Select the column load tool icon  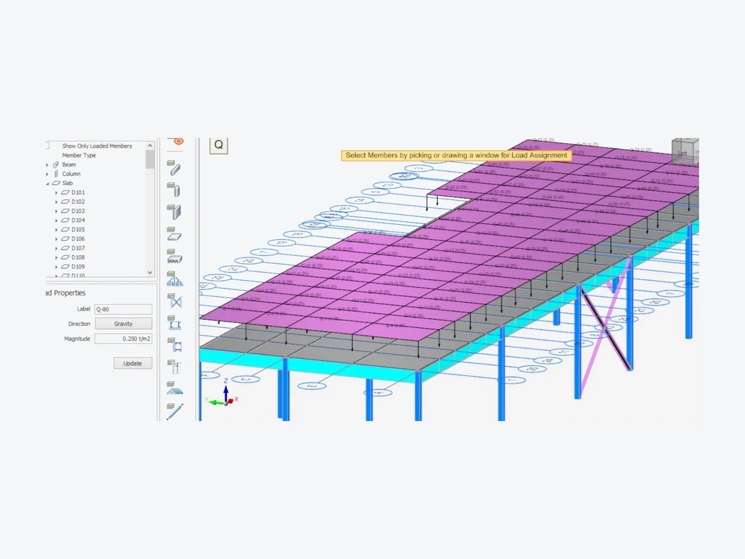174,189
